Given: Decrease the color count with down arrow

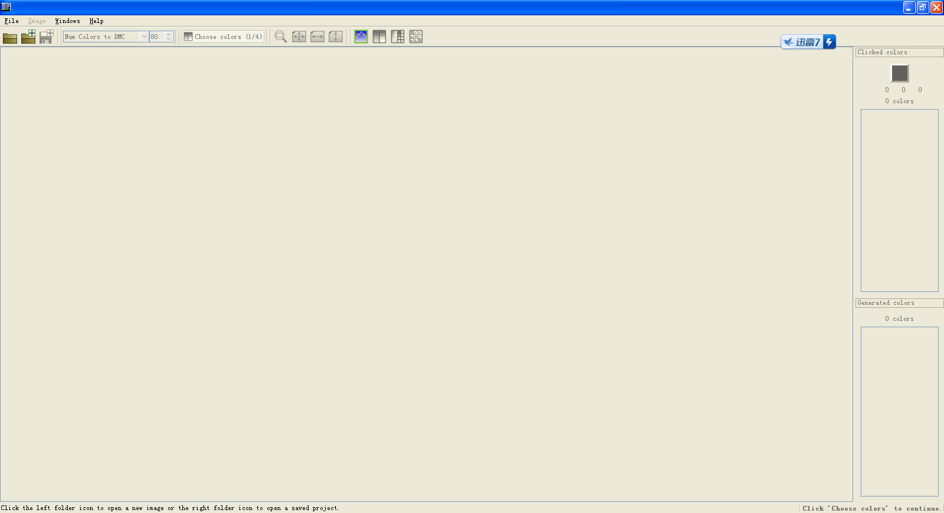Looking at the screenshot, I should 169,40.
